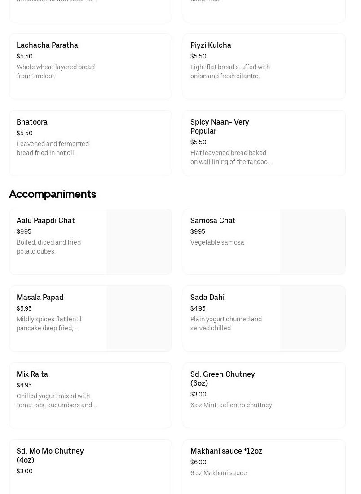Click the Sada Dahi image thumbnail
This screenshot has width=361, height=494.
(x=313, y=319)
